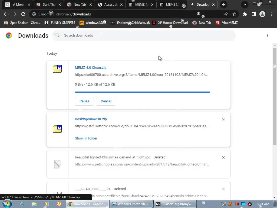Open a new tab with the plus button
The image size is (277, 208).
click(x=224, y=5)
